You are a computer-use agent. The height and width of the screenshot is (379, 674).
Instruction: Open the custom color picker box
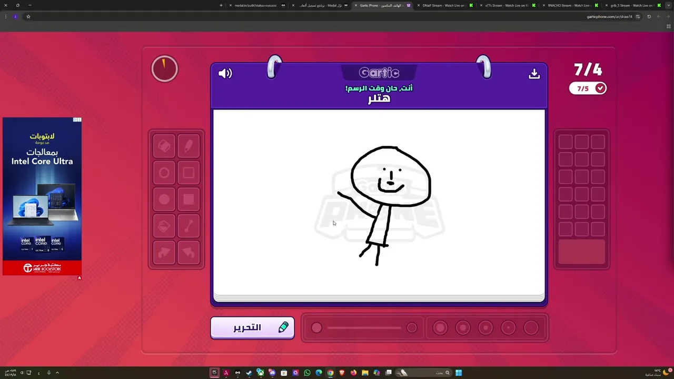pyautogui.click(x=582, y=252)
